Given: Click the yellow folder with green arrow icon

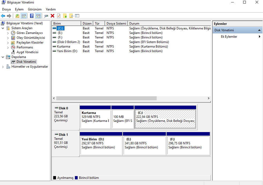Looking at the screenshot, I should tap(65, 16).
